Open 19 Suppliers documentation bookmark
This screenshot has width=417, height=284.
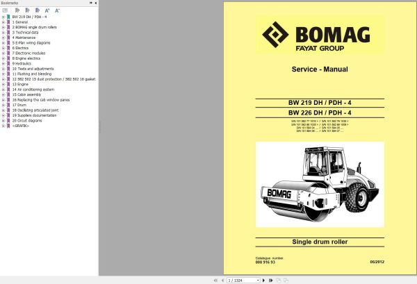(x=34, y=115)
